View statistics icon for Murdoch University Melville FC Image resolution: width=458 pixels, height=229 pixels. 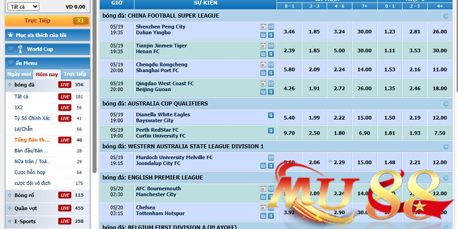tap(263, 166)
